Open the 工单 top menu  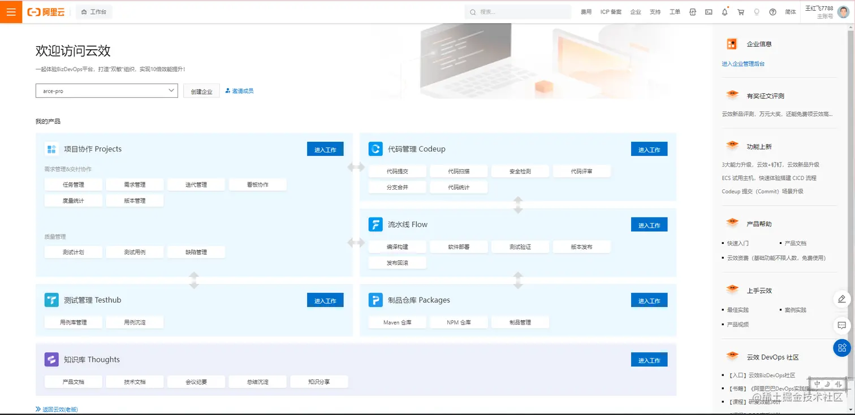click(675, 12)
